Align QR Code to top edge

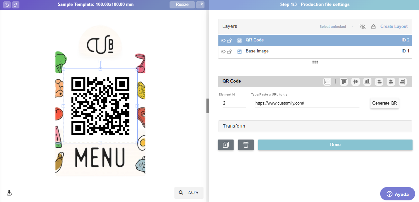(x=344, y=82)
